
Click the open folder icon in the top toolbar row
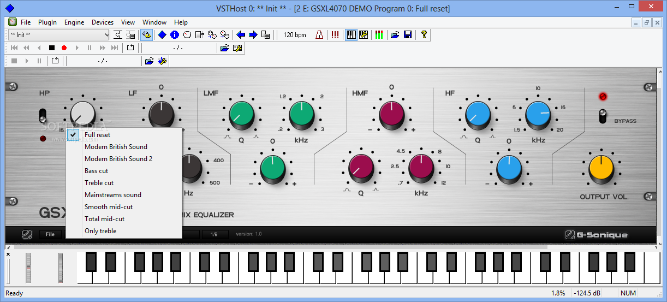click(x=395, y=34)
